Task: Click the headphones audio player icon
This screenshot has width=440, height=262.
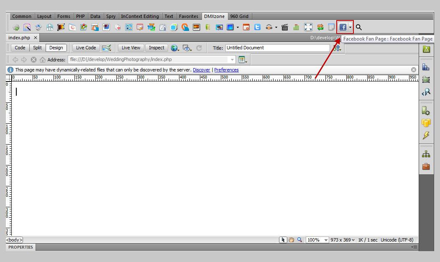Action: [x=269, y=27]
